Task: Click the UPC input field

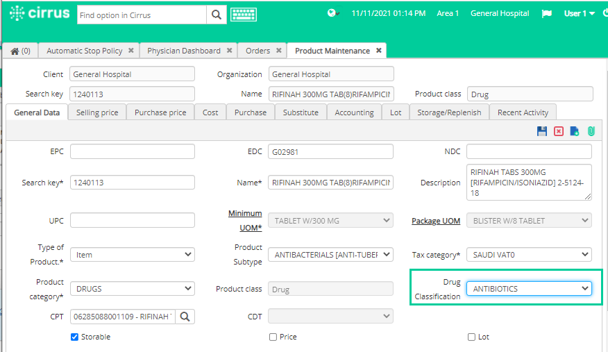Action: 133,220
